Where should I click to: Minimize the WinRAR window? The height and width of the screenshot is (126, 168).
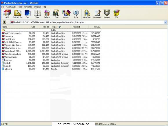coord(158,3)
